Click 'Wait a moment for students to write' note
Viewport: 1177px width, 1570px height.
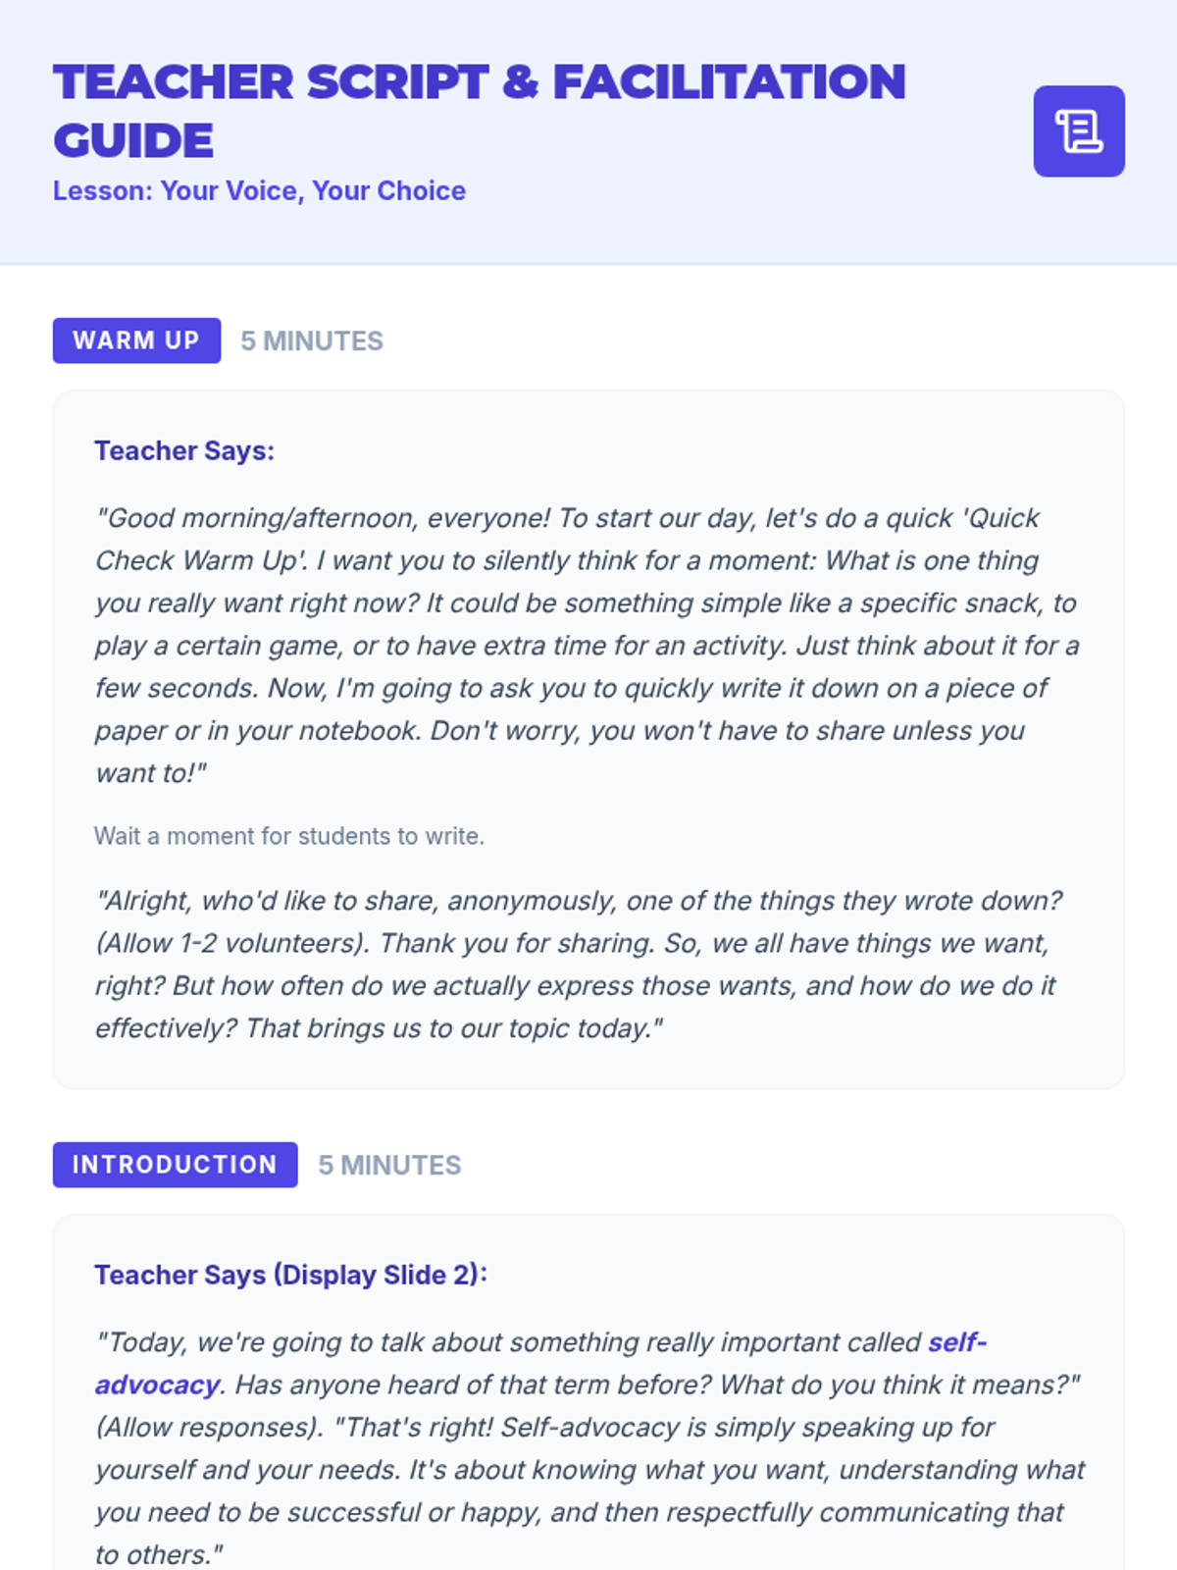click(x=289, y=836)
